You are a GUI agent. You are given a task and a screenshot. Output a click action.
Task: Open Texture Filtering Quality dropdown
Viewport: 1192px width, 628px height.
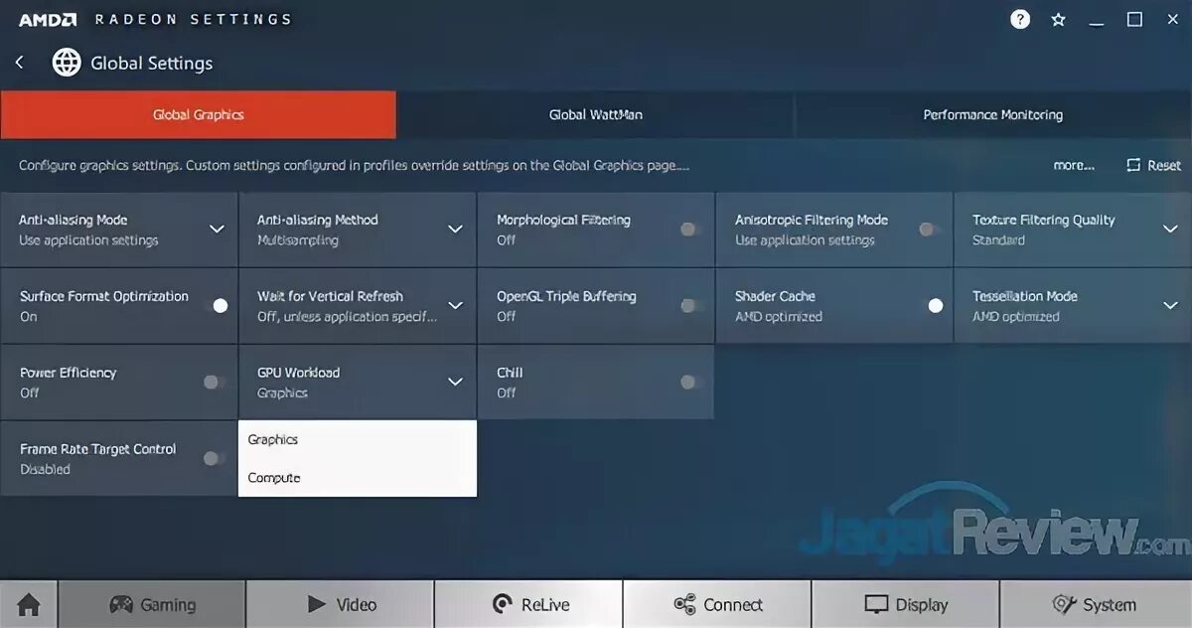tap(1170, 230)
